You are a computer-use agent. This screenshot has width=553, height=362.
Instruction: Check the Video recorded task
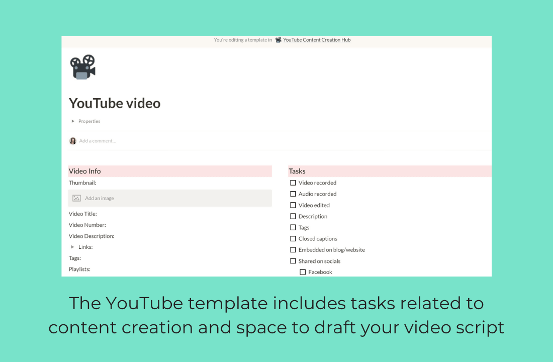(293, 183)
